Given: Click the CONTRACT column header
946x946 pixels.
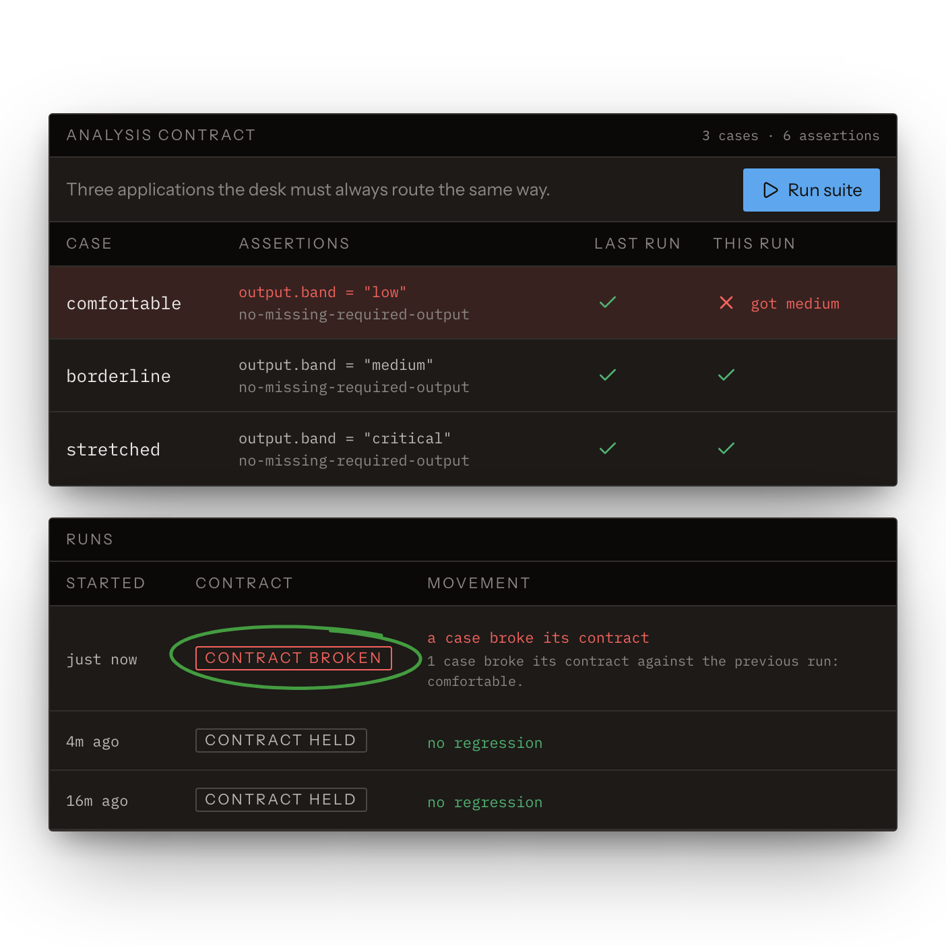Looking at the screenshot, I should [x=245, y=584].
